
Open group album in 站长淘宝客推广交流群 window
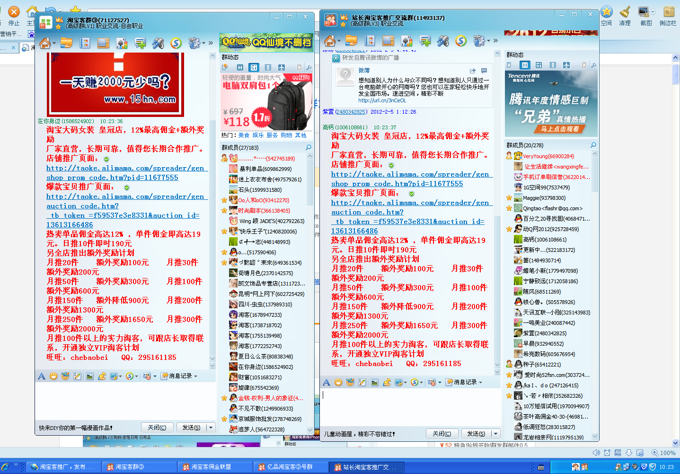click(x=370, y=41)
